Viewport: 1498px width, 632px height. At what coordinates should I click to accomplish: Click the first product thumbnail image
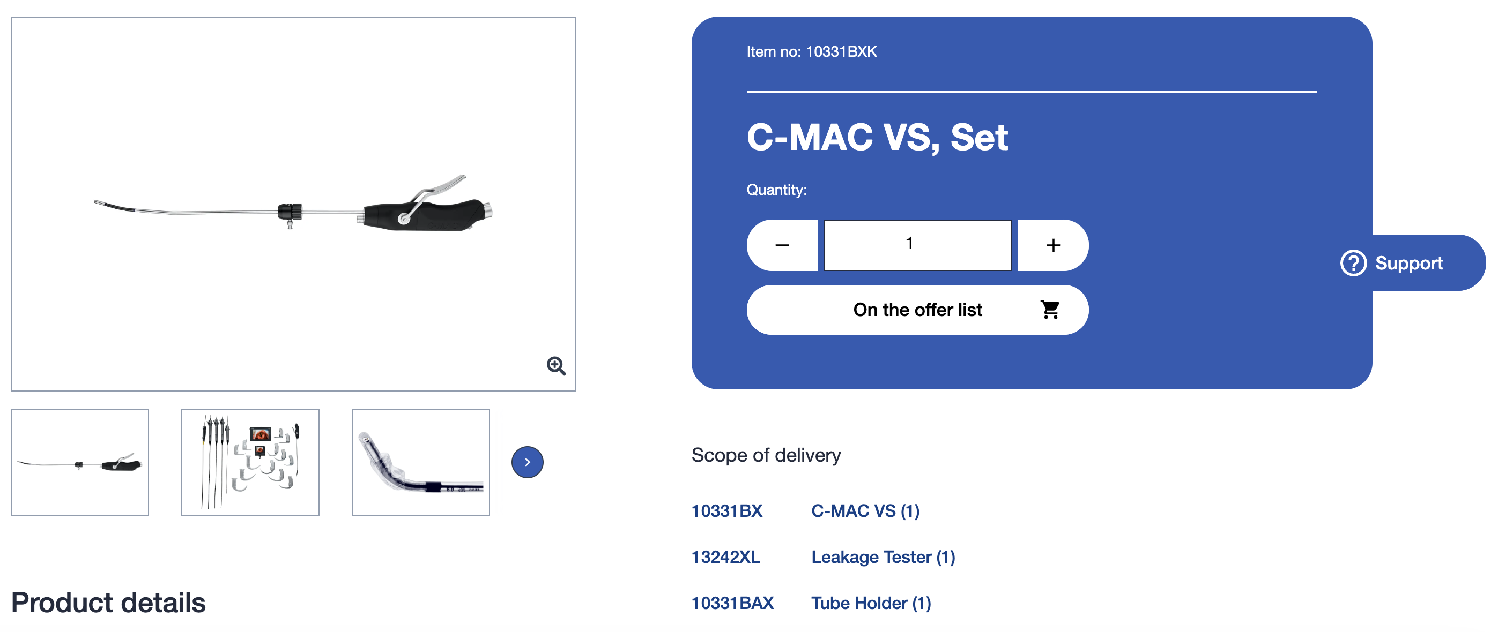[80, 462]
